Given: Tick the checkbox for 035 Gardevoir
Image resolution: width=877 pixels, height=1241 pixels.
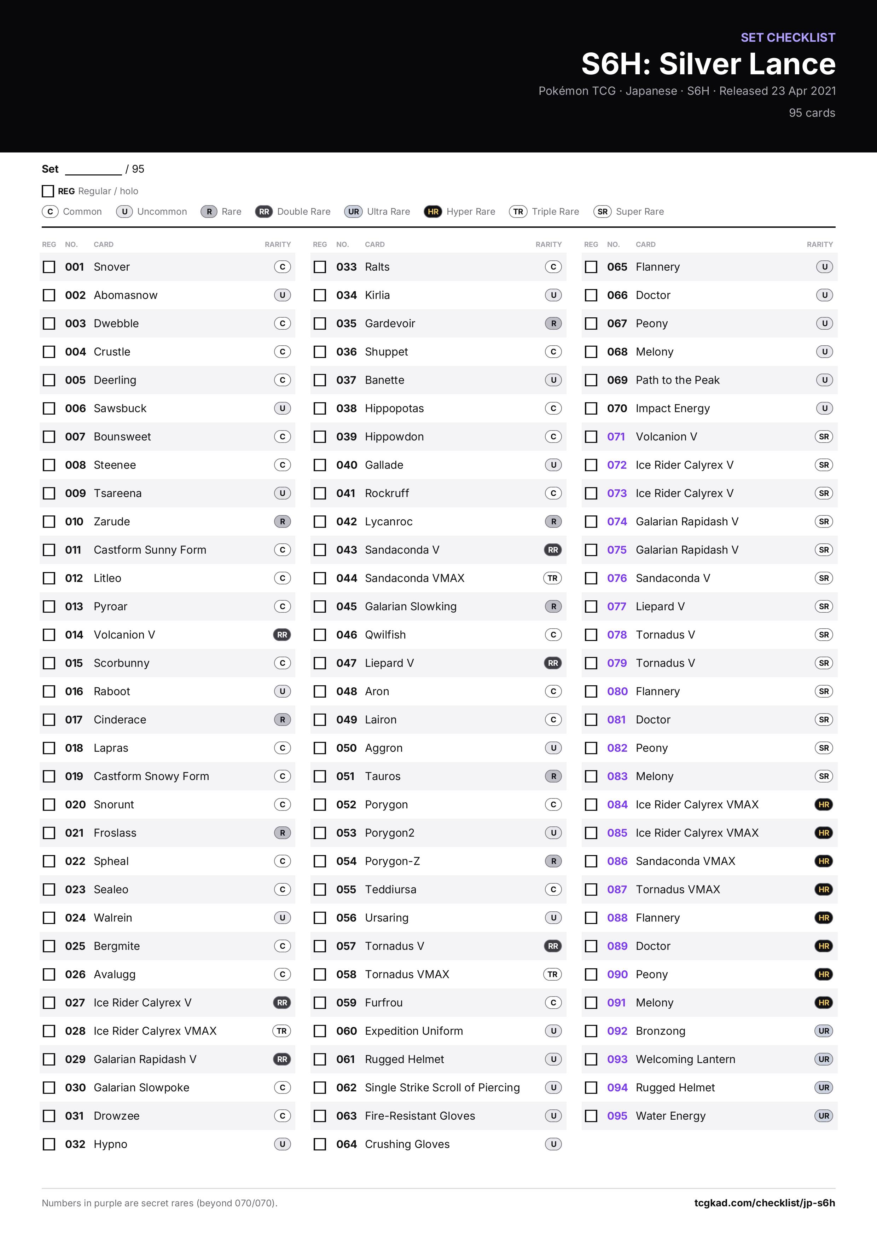Looking at the screenshot, I should [x=320, y=323].
